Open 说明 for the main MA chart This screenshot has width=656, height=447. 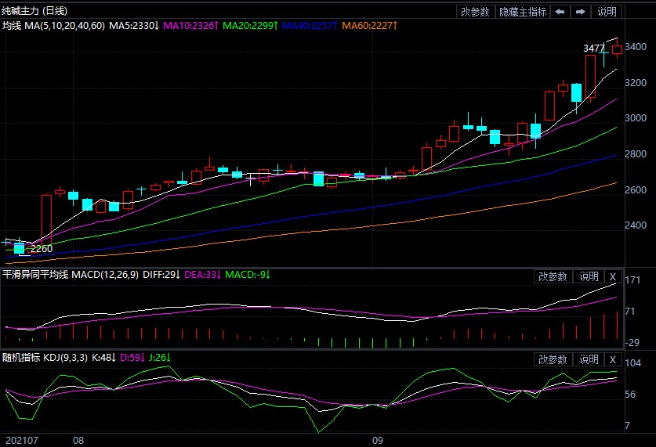point(607,12)
